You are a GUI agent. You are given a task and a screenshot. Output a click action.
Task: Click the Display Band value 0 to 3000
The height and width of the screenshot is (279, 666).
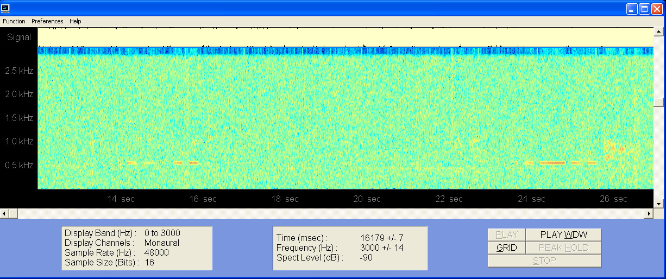coord(162,233)
